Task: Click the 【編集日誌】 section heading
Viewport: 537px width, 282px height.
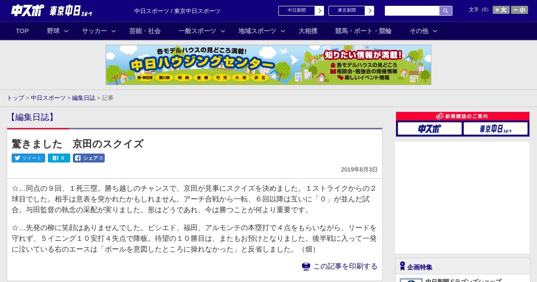Action: pos(32,117)
